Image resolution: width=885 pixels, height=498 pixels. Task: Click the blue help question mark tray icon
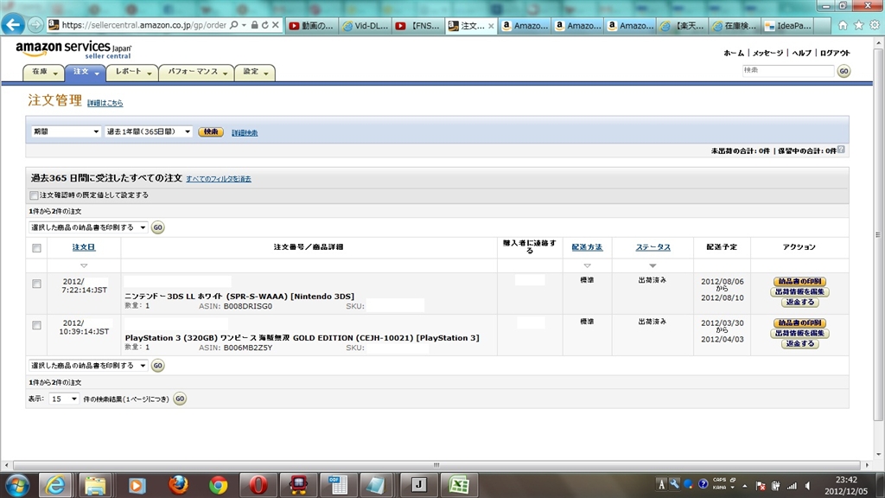[703, 484]
